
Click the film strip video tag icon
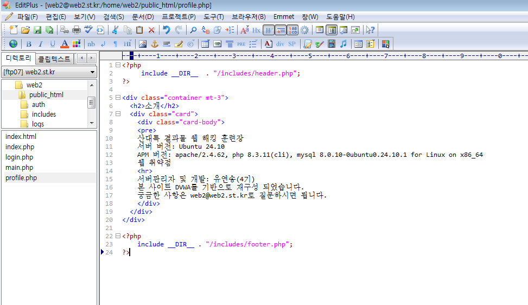click(332, 44)
